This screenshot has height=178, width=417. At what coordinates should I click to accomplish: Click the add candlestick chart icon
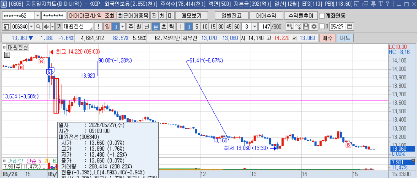290,27
